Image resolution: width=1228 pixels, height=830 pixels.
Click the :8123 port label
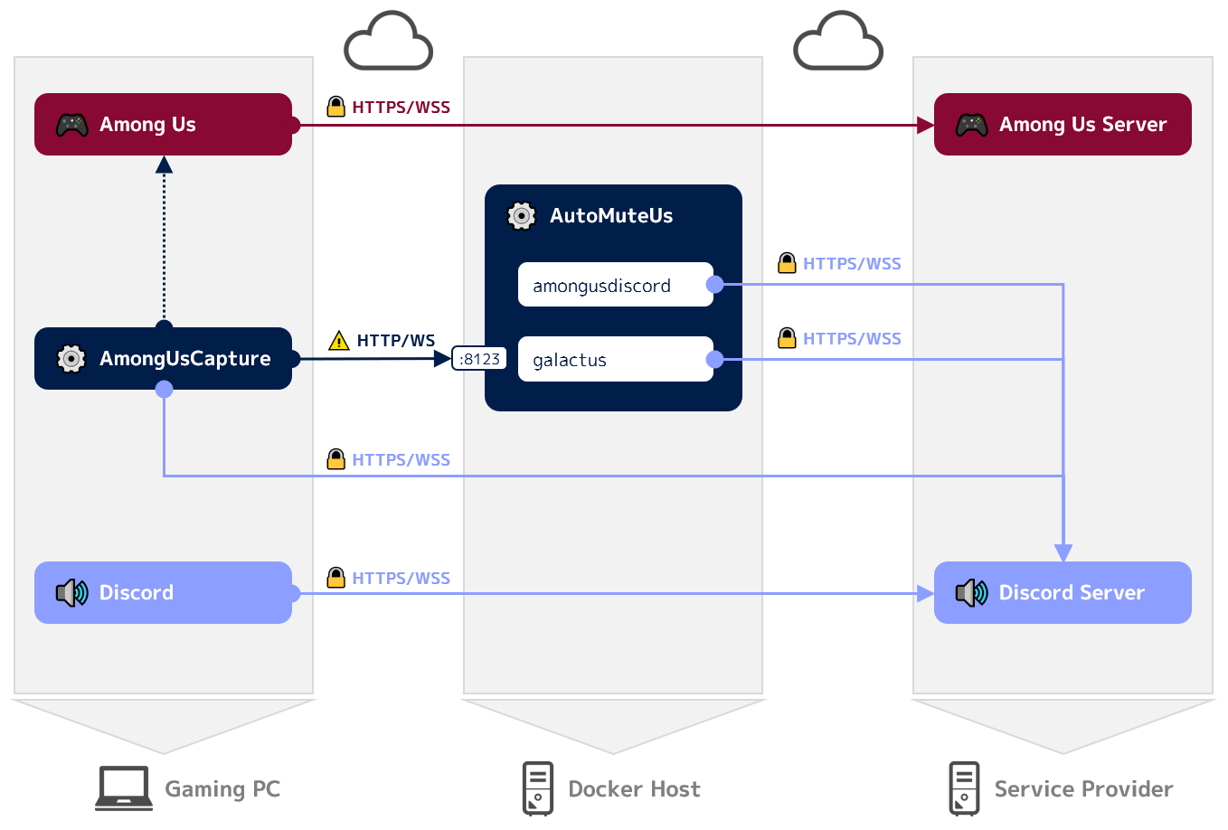[479, 359]
